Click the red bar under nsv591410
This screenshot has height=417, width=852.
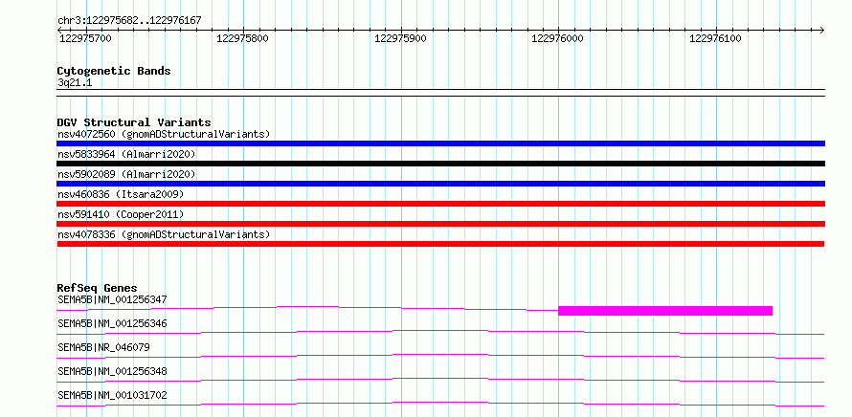point(440,224)
